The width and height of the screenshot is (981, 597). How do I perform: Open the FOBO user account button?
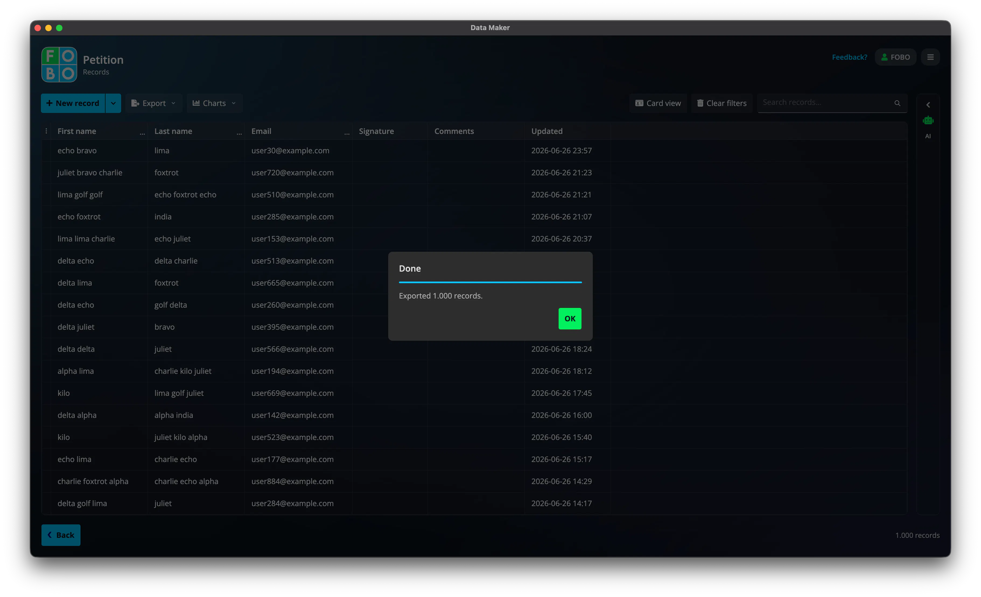[895, 57]
